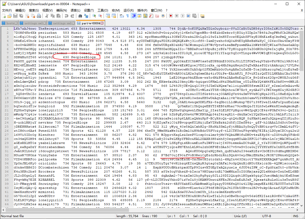The image size is (305, 219).
Task: Open the 搜索(S) menu
Action: [x=34, y=10]
